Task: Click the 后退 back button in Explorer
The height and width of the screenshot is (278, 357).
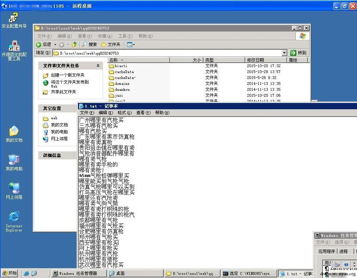Action: pyautogui.click(x=44, y=45)
